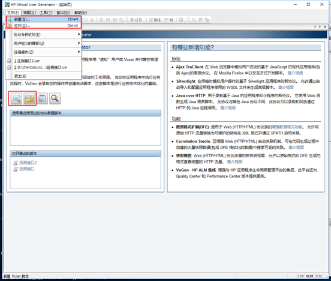Open 简介视频 link for Java over HTTP
The height and width of the screenshot is (281, 331).
(228, 108)
